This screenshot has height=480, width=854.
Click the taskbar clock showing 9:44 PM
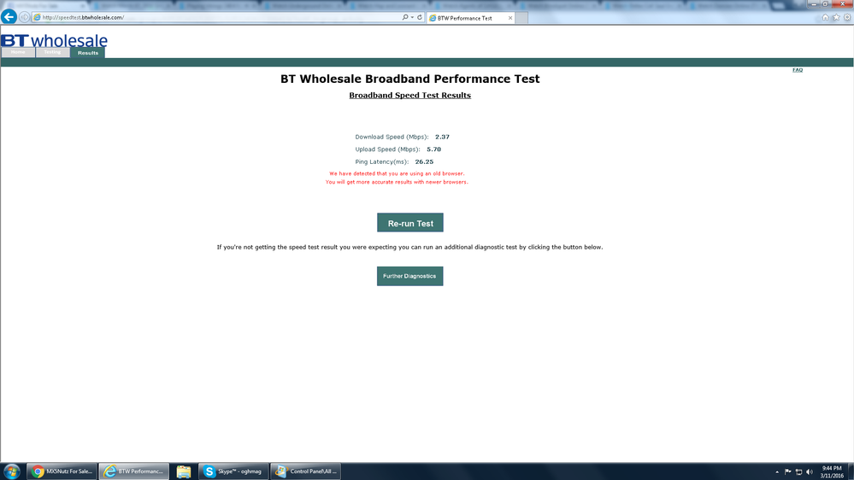[832, 471]
